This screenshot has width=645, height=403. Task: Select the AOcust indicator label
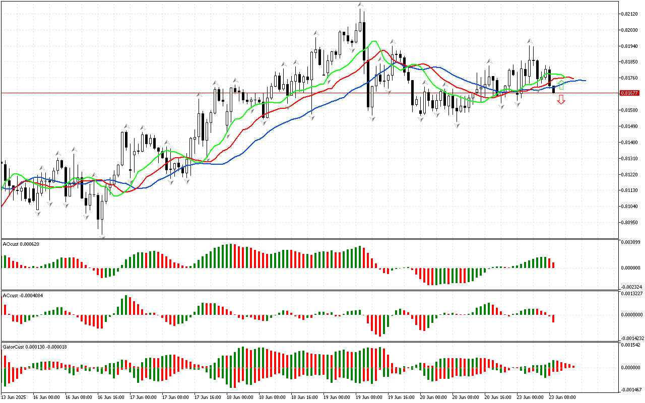pos(21,244)
